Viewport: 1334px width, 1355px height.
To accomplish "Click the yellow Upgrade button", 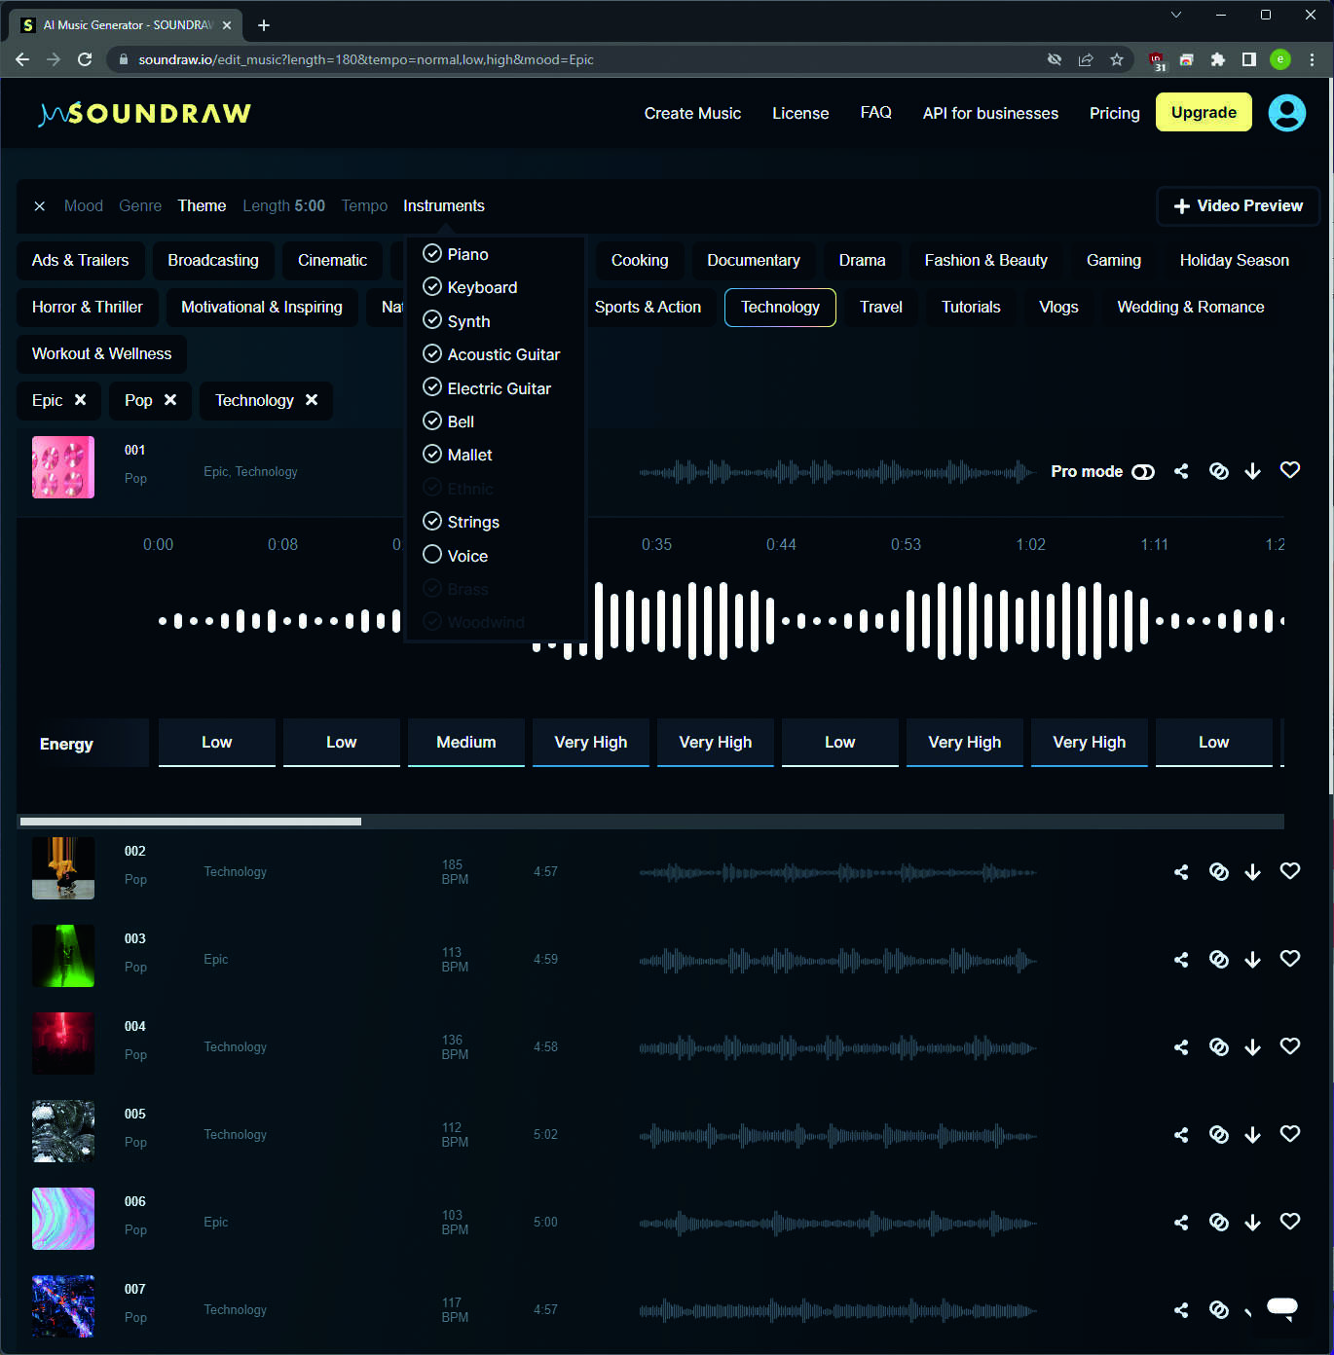I will (x=1203, y=113).
